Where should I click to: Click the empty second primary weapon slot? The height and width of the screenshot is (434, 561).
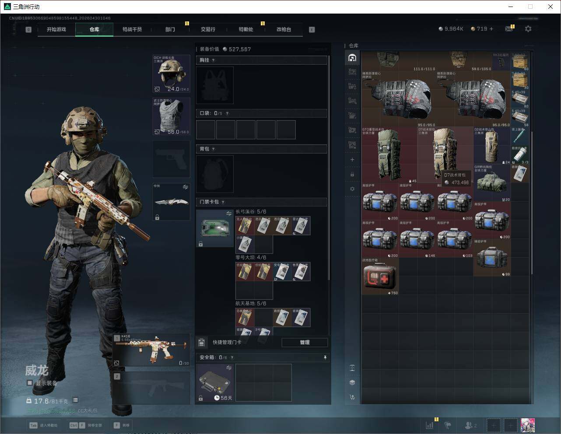(x=152, y=388)
